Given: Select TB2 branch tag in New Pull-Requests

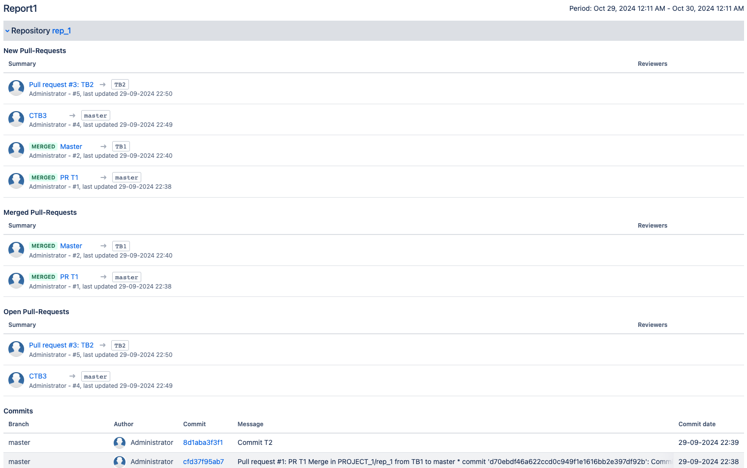Looking at the screenshot, I should (120, 85).
